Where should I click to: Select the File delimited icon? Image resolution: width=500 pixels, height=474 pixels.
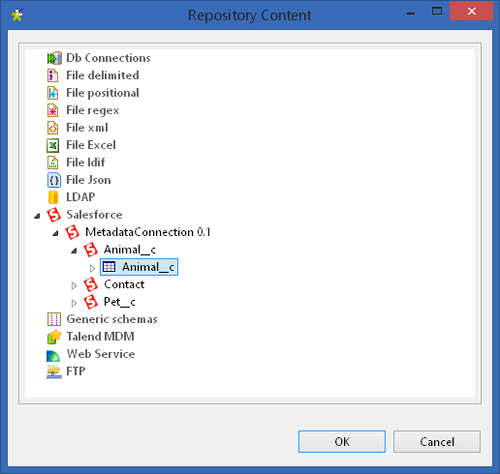pos(52,75)
